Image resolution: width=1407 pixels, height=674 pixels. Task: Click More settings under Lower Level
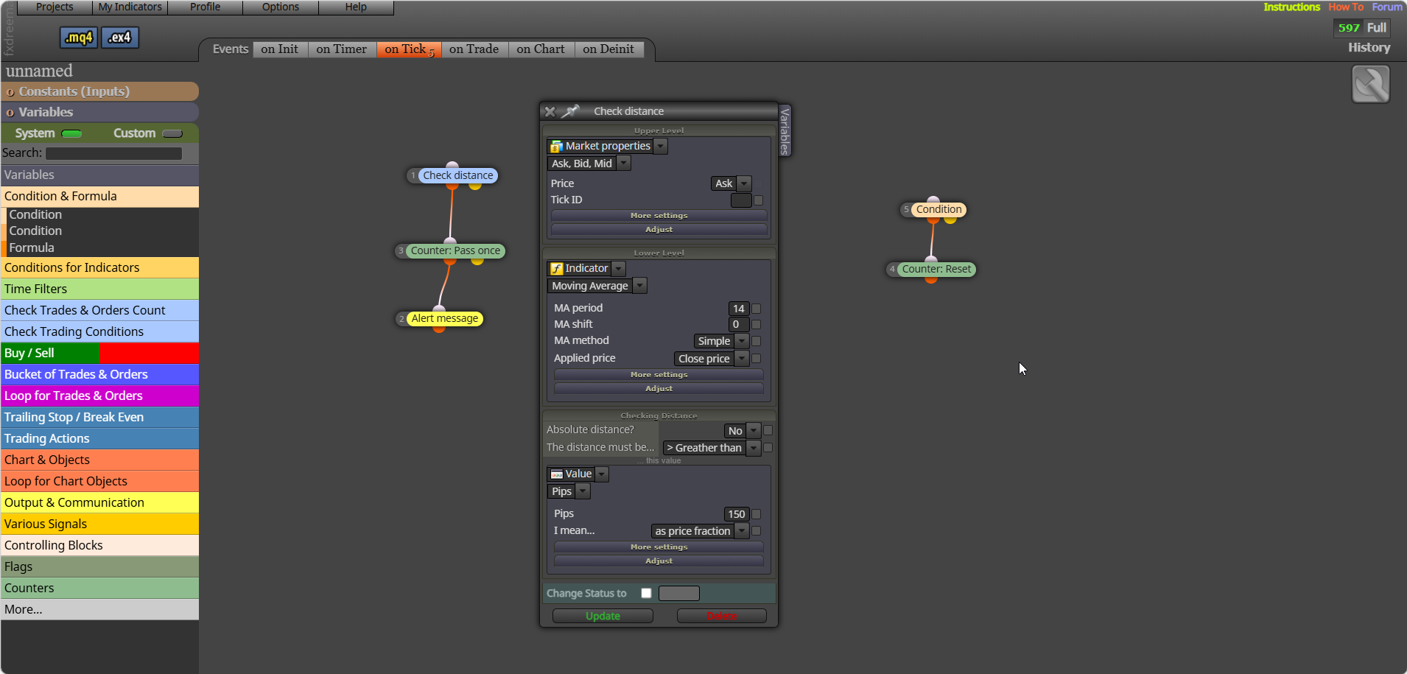[x=659, y=375]
